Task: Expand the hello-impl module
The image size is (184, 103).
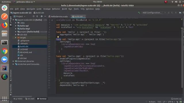Action: tap(16, 29)
